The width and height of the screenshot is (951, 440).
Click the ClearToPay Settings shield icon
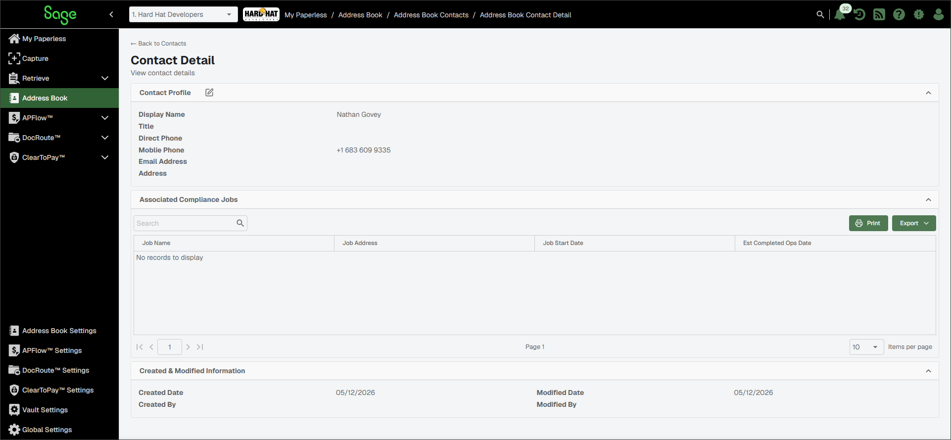coord(14,390)
